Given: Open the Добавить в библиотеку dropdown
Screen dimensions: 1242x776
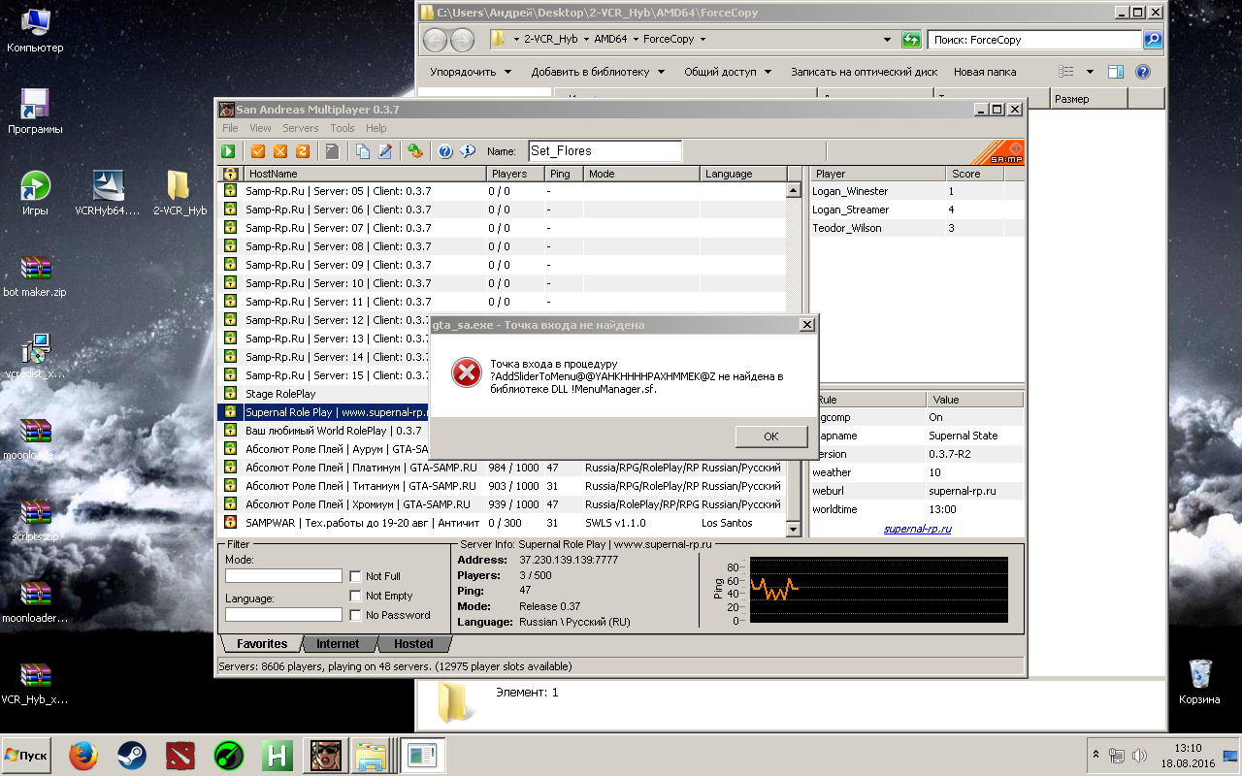Looking at the screenshot, I should pos(598,72).
